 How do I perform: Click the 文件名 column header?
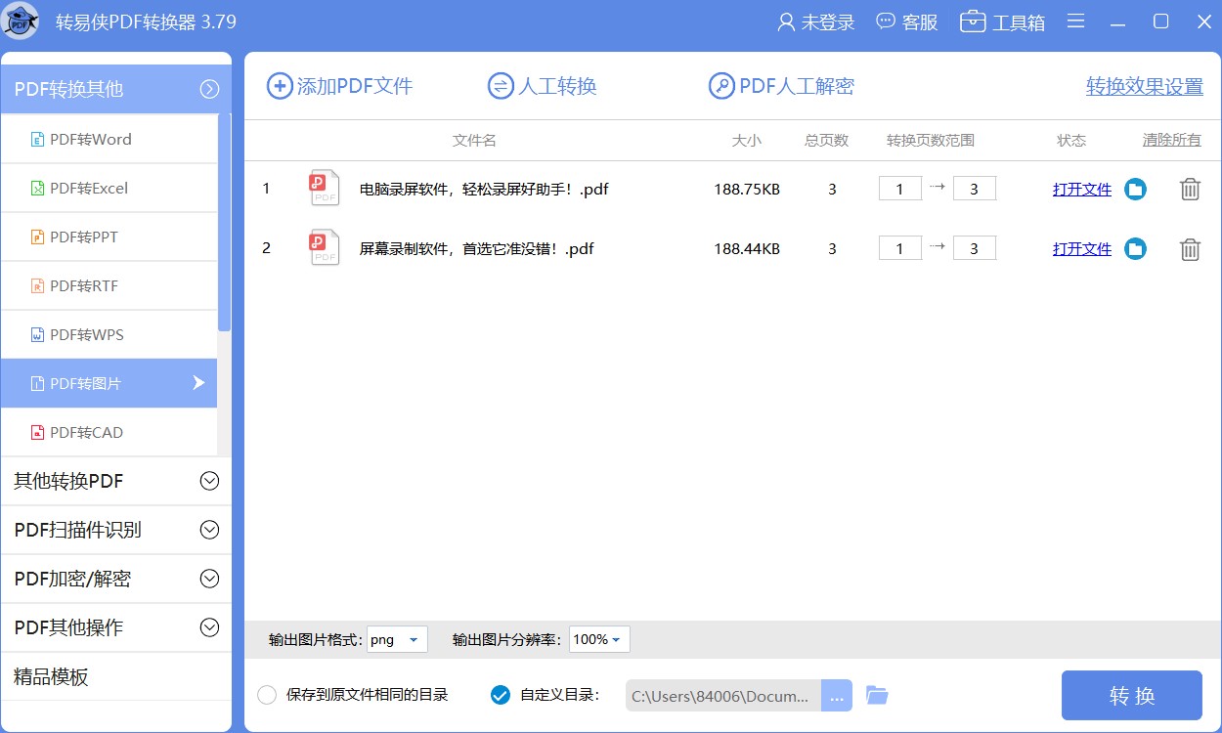pos(474,140)
